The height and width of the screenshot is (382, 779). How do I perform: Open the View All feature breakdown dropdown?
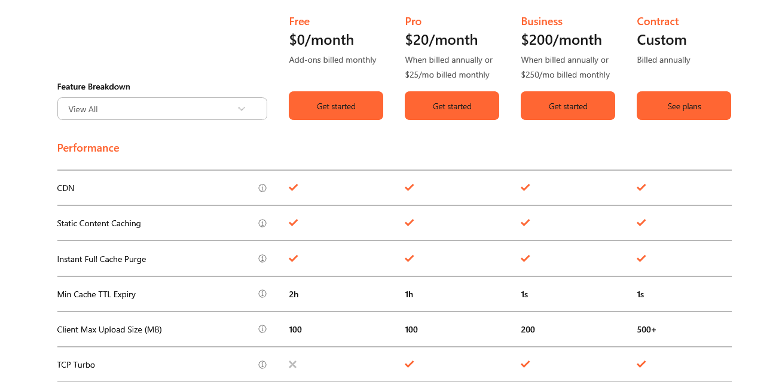click(x=162, y=109)
